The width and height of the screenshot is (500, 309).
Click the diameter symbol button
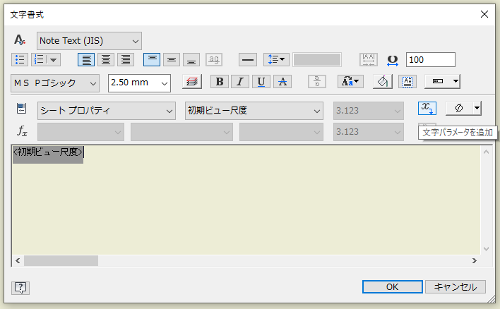pyautogui.click(x=459, y=109)
